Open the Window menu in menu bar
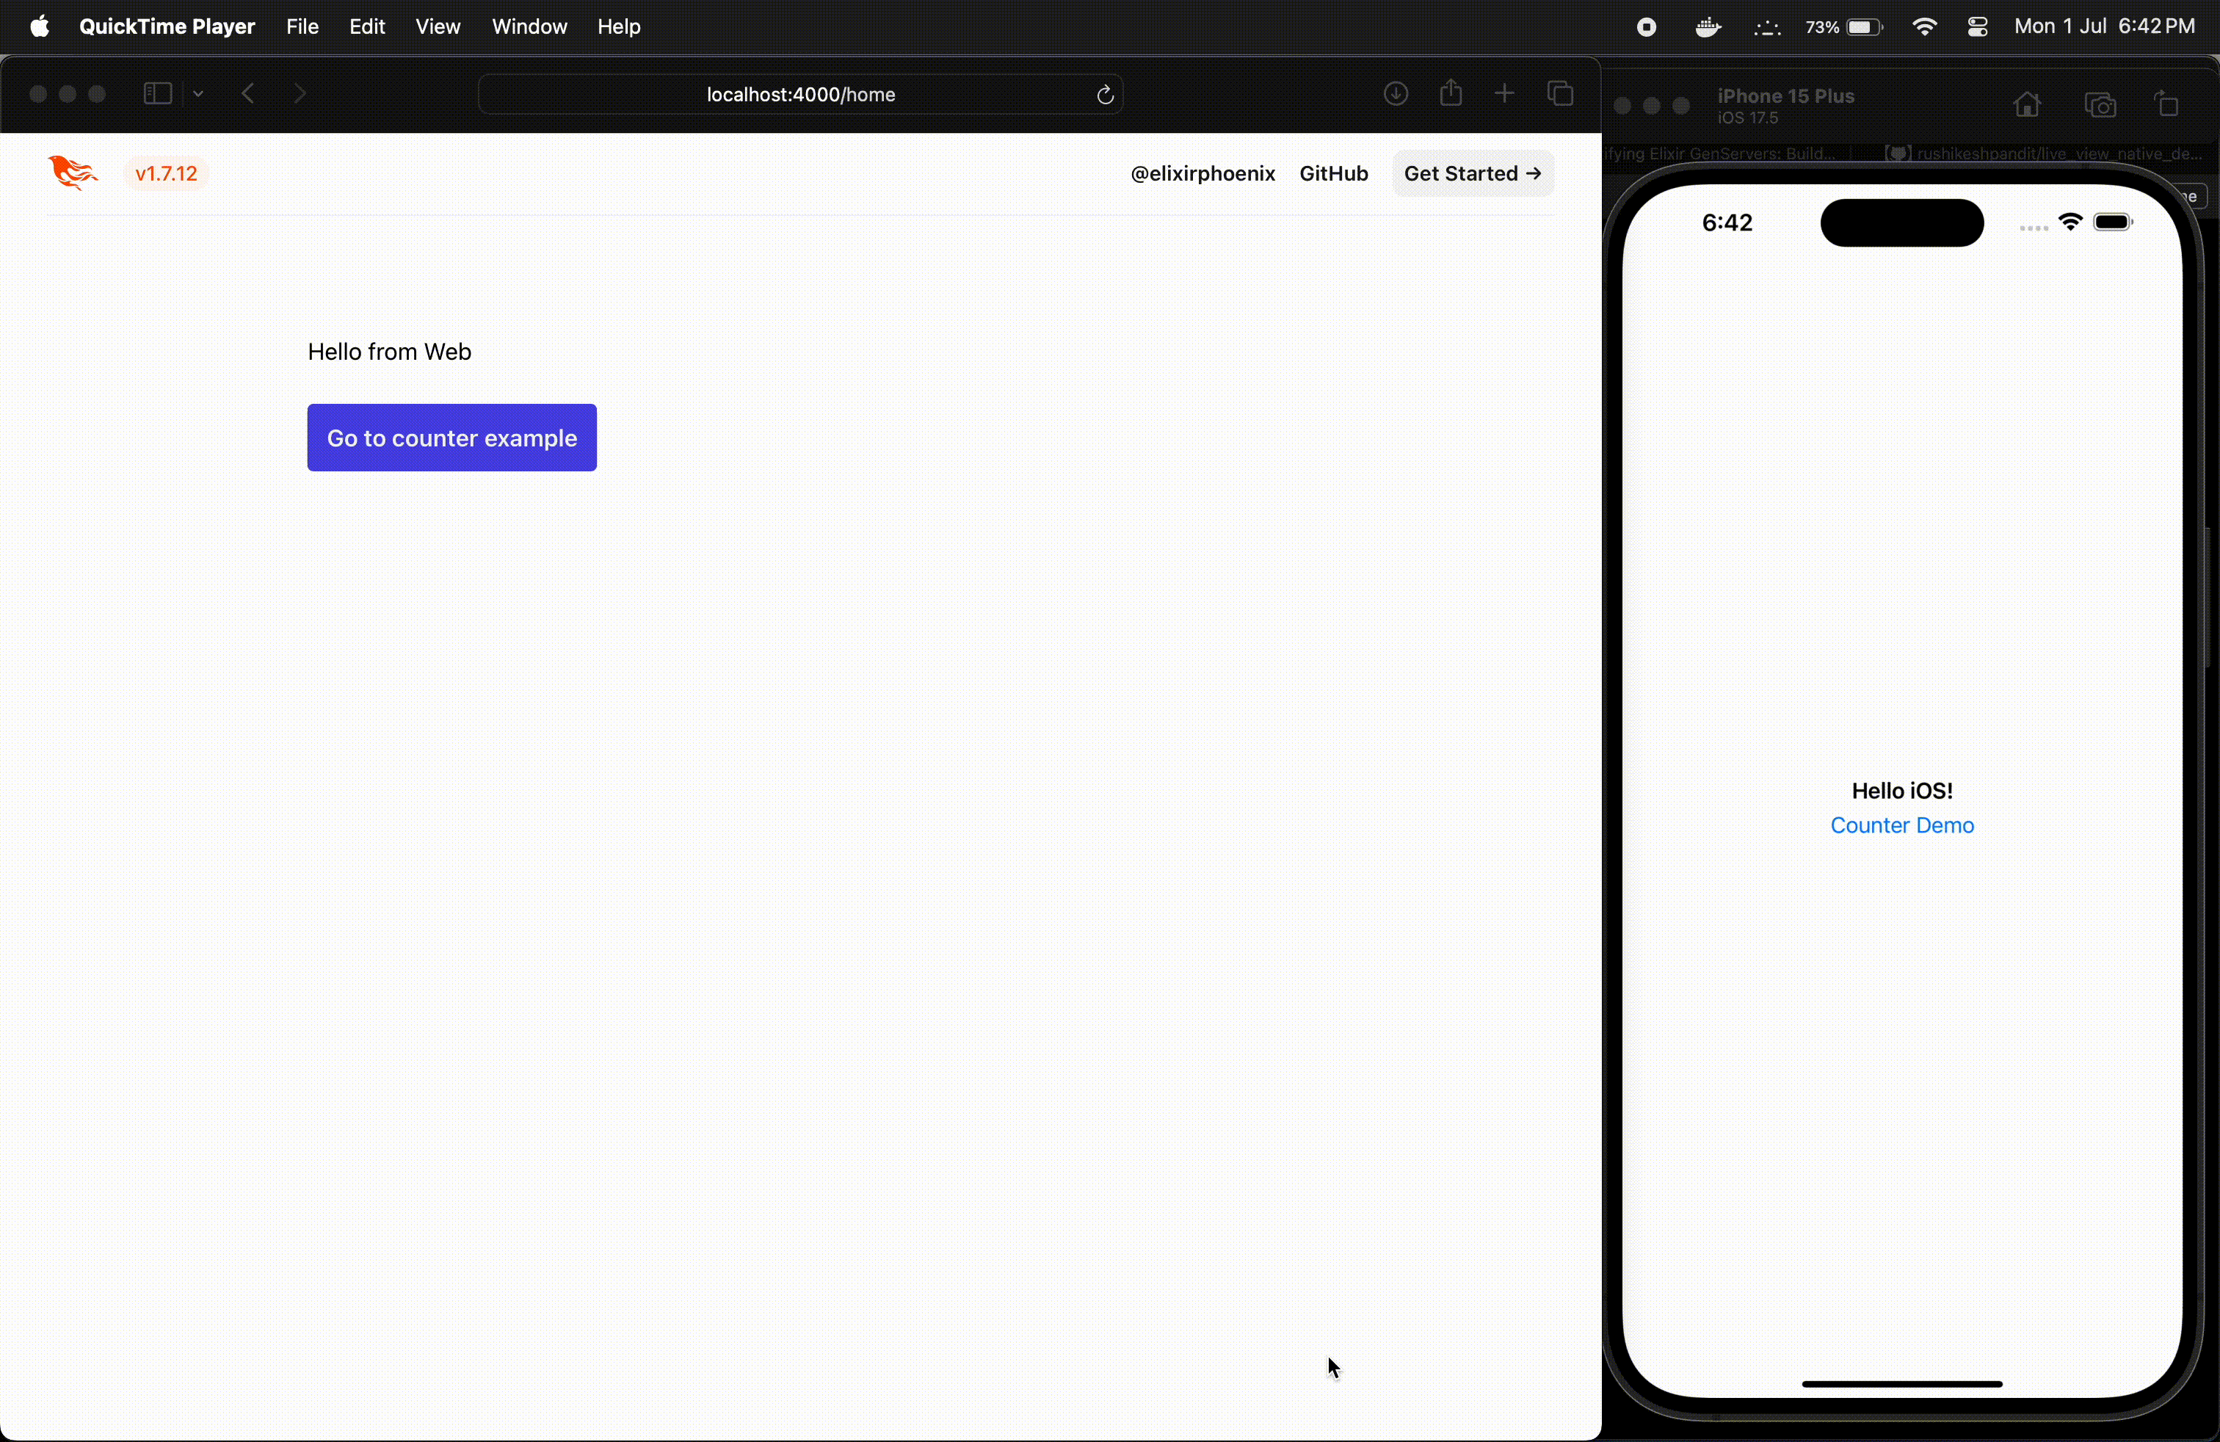Image resolution: width=2220 pixels, height=1442 pixels. coord(529,26)
